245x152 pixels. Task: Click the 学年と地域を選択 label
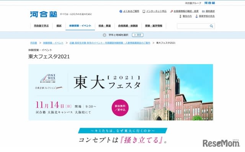[118, 35]
